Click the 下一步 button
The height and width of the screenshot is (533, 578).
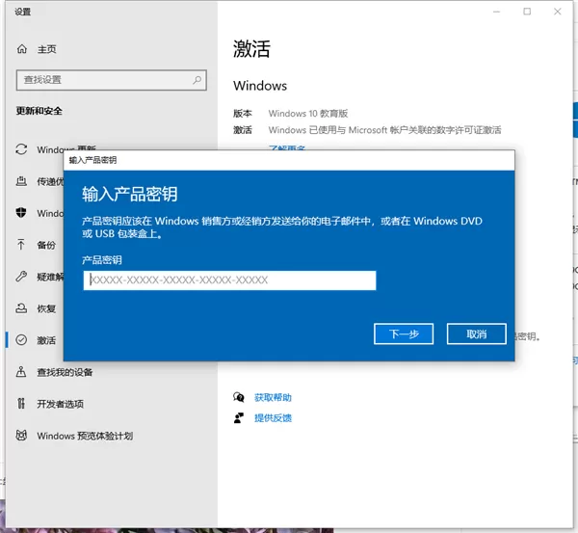click(x=404, y=334)
